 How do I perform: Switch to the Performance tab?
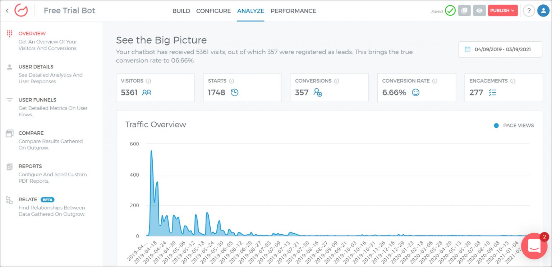tap(293, 11)
